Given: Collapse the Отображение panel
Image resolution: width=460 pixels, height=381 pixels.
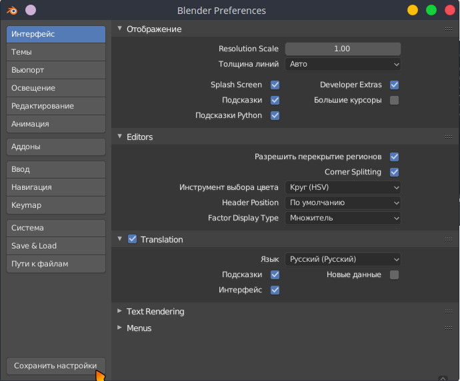Looking at the screenshot, I should (120, 29).
